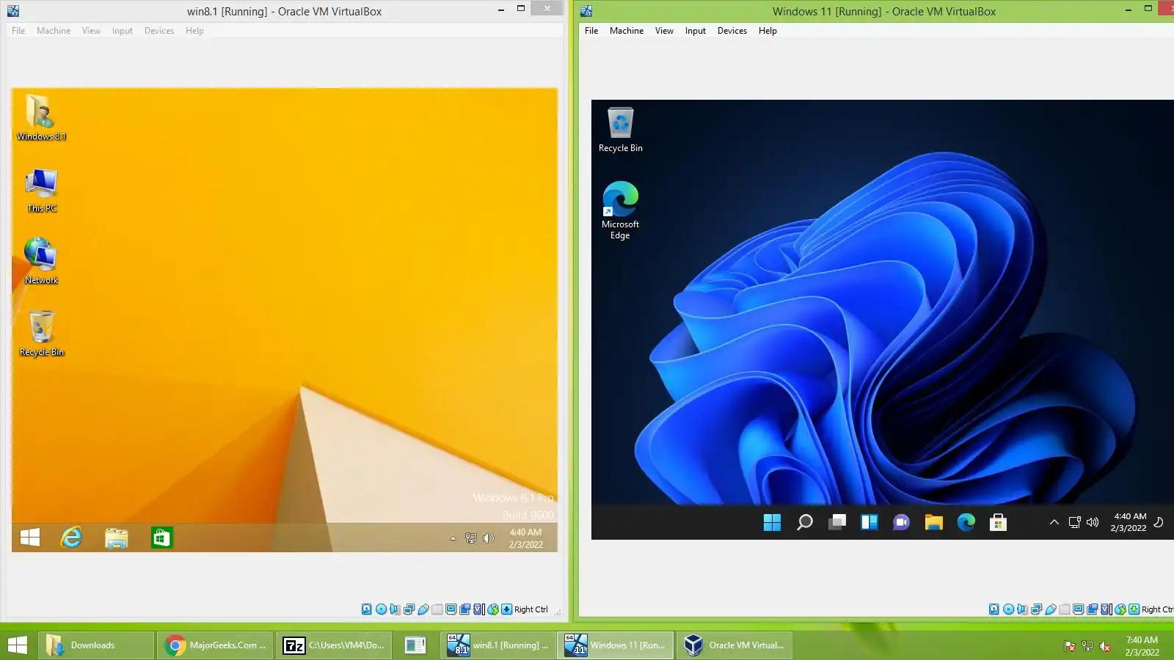Switch to 7-Zip window in host taskbar
Viewport: 1174px width, 660px height.
coord(334,645)
